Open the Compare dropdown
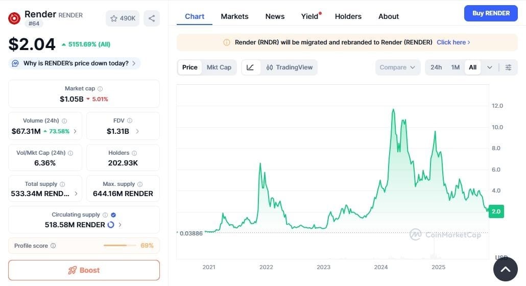The height and width of the screenshot is (286, 526). pyautogui.click(x=398, y=67)
